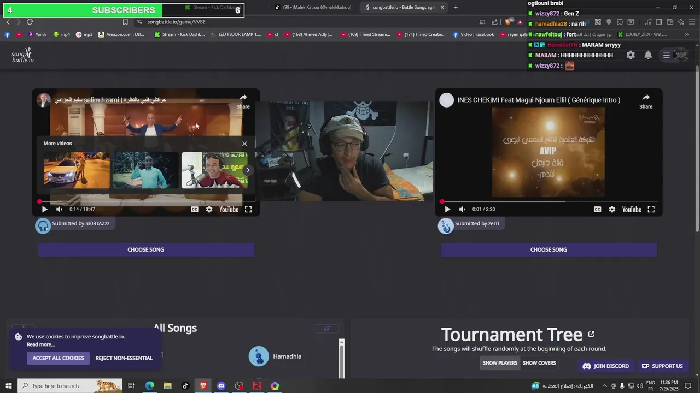
Task: Reject non-essential cookies
Action: click(124, 358)
